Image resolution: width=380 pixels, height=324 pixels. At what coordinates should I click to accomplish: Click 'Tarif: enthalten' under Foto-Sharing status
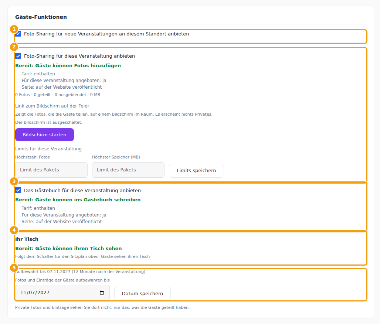pos(38,74)
